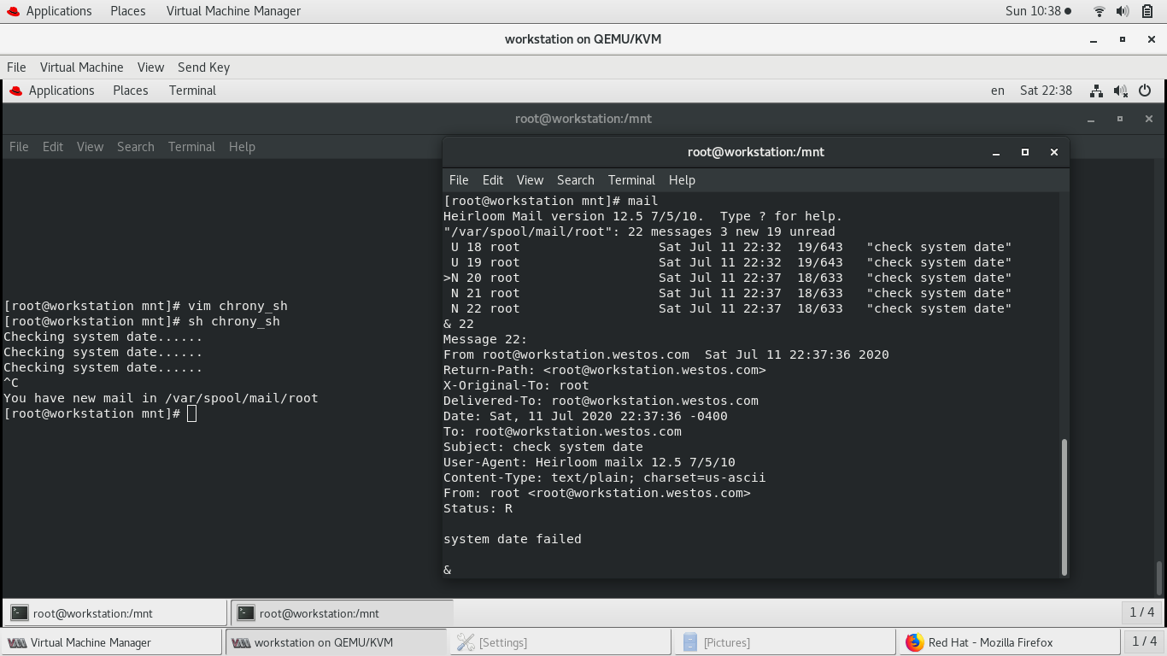The width and height of the screenshot is (1167, 656).
Task: Click mail message 19 row
Action: point(730,262)
